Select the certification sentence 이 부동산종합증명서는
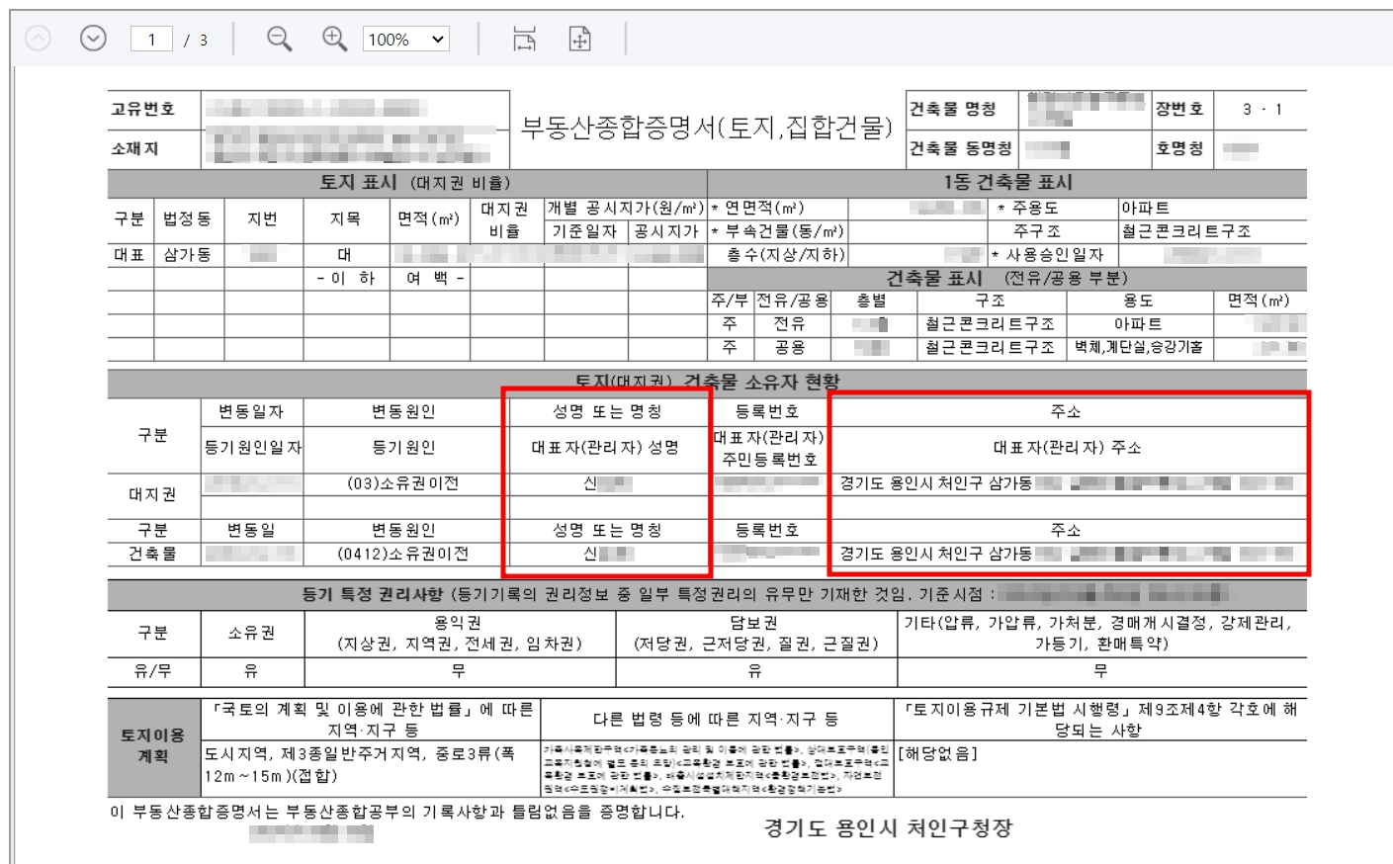This screenshot has height=864, width=1393. coord(397,812)
